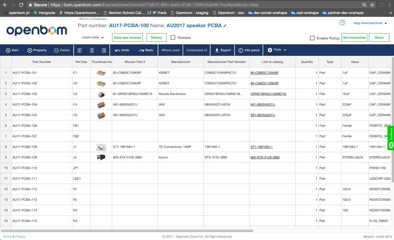Image resolution: width=394 pixels, height=240 pixels.
Task: Click Delete in the toolbar
Action: (x=62, y=50)
